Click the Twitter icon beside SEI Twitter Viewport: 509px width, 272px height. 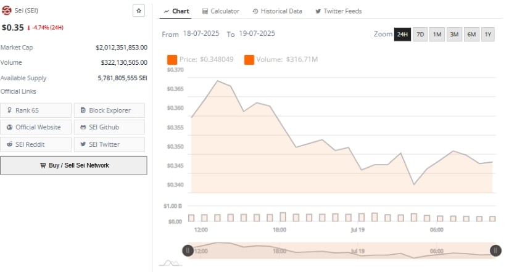coord(83,144)
